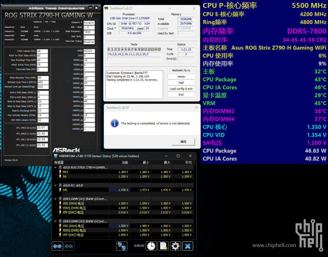The height and width of the screenshot is (257, 328).
Task: Click the Mail button in TestMem5
Action: pos(181,83)
